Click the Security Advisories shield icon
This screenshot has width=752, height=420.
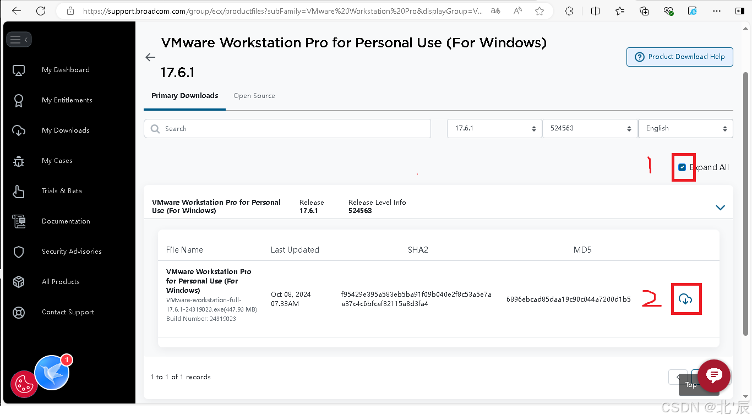click(19, 252)
